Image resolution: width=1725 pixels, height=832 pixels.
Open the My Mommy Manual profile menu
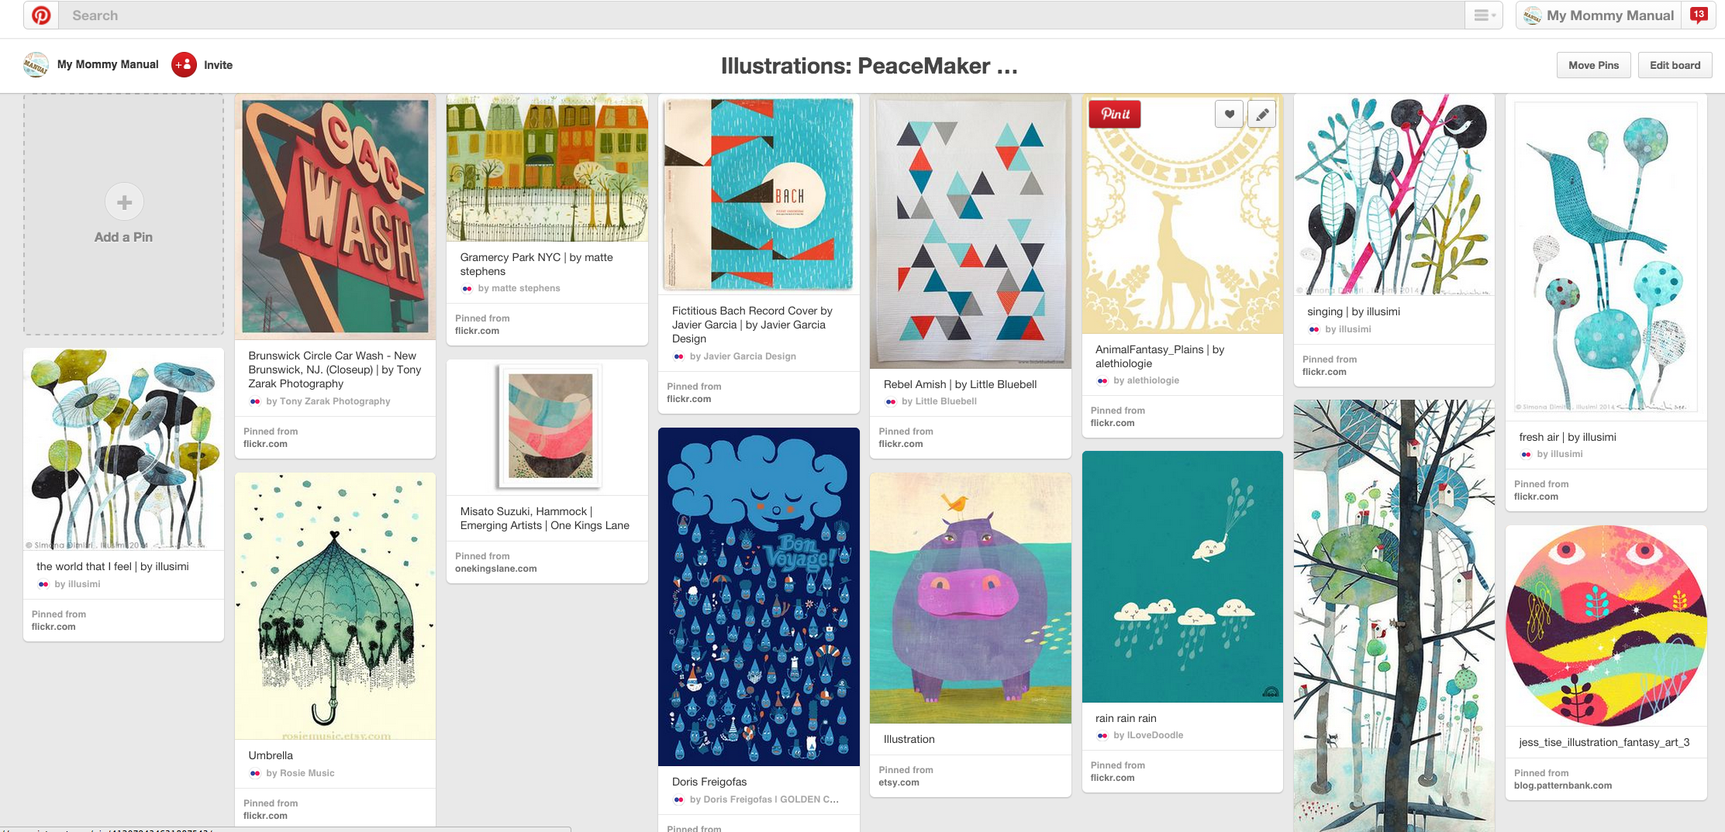[1600, 15]
